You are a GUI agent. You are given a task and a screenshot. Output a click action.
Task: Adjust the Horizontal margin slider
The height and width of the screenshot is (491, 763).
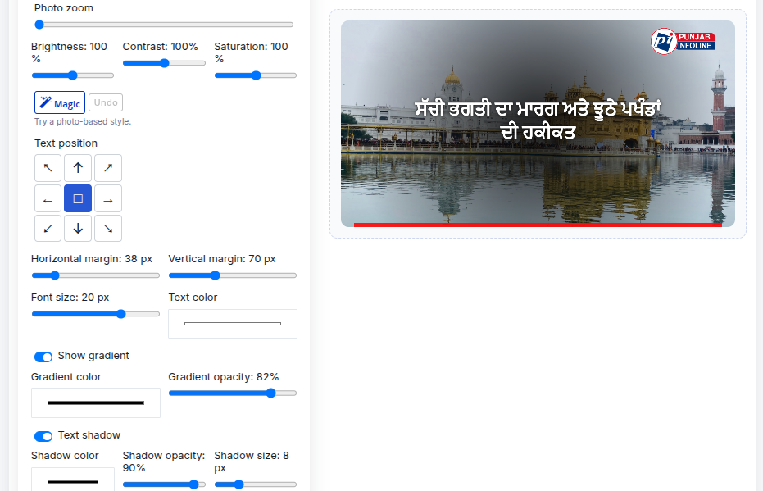(x=95, y=275)
